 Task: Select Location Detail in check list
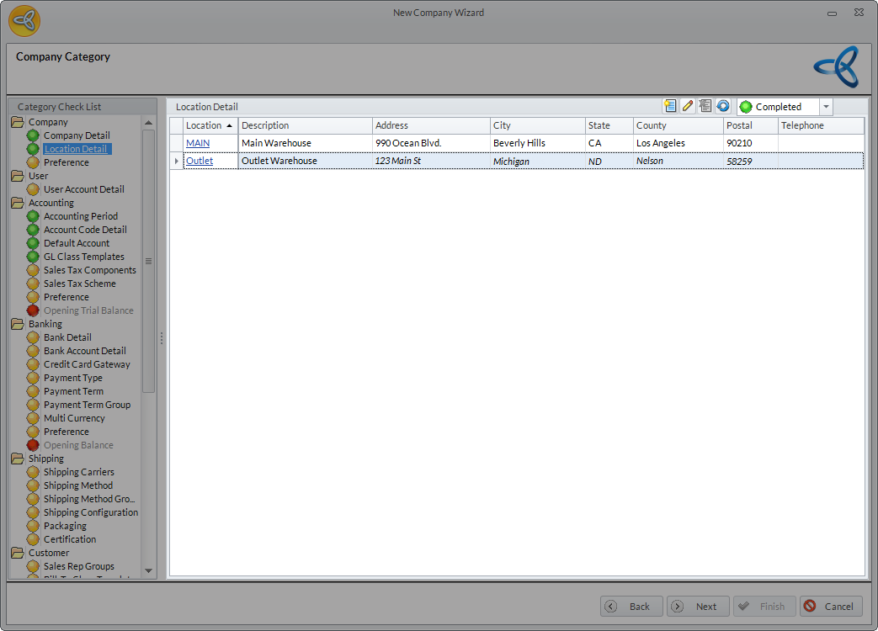(x=76, y=149)
